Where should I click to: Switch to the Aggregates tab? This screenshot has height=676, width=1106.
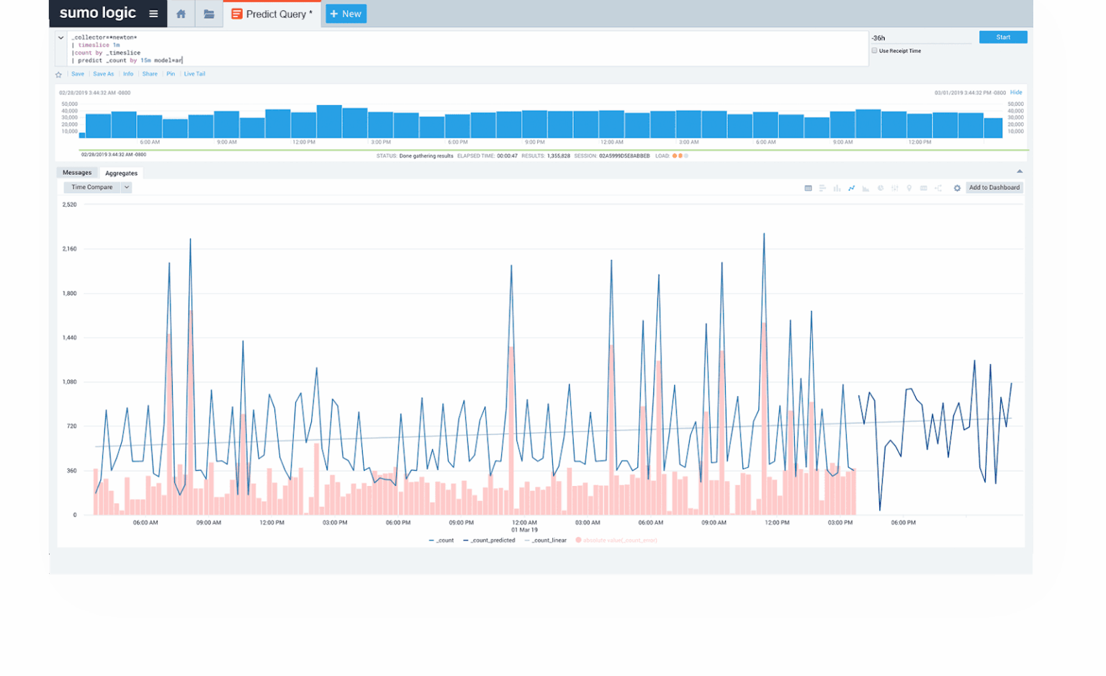tap(121, 173)
